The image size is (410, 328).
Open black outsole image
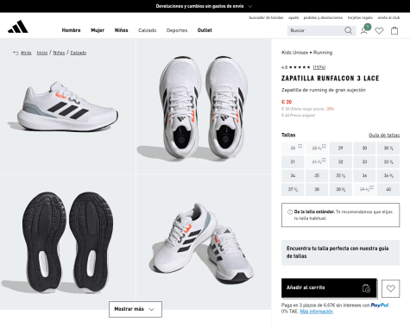pos(67,243)
